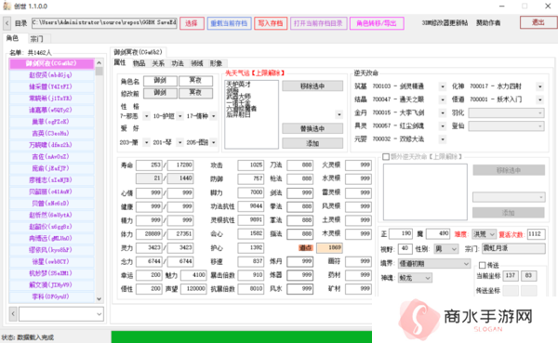
Task: Click the 选择 directory button
Action: coord(192,23)
